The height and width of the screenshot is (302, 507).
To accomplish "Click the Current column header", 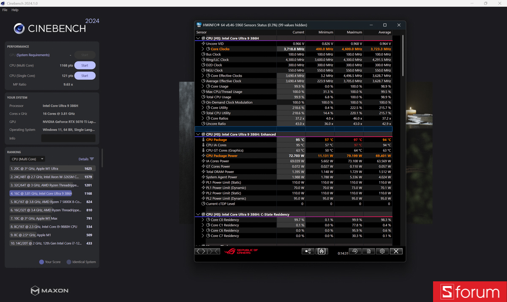I will [x=291, y=32].
